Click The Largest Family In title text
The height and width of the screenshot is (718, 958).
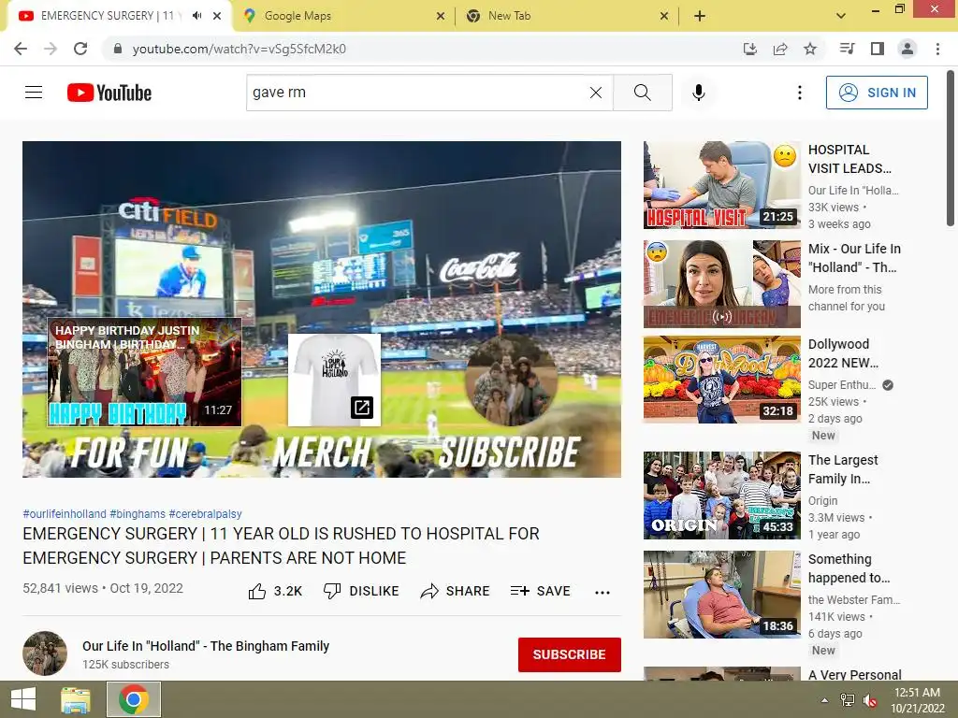click(843, 469)
